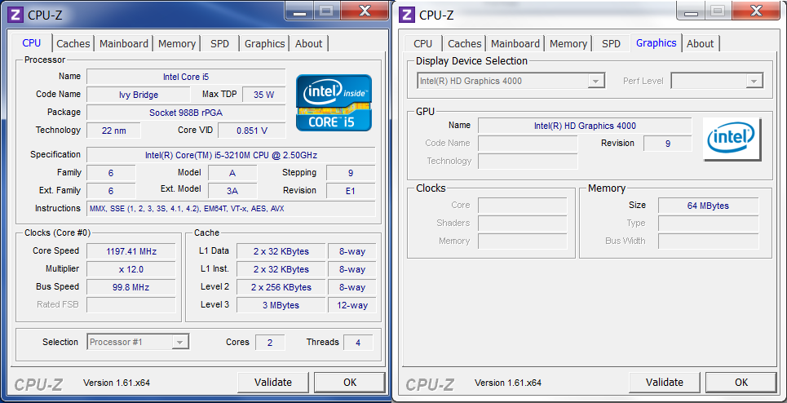Switch to Memory tab in left window
The image size is (787, 403).
pyautogui.click(x=177, y=44)
